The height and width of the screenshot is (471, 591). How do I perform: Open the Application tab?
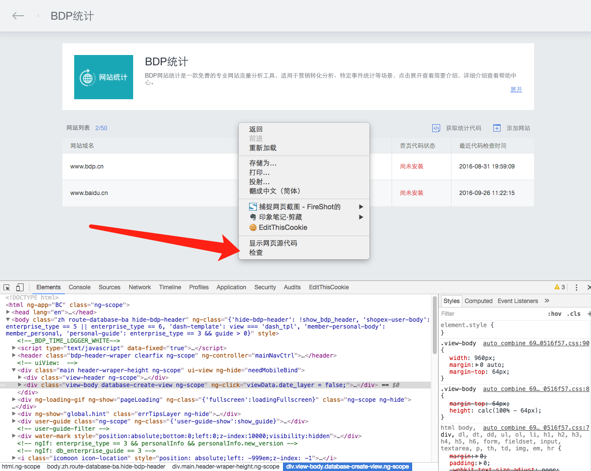[231, 287]
